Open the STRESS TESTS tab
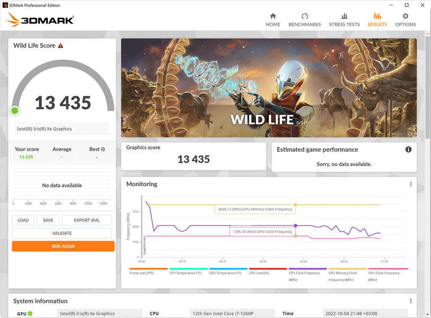The image size is (431, 318). click(344, 20)
